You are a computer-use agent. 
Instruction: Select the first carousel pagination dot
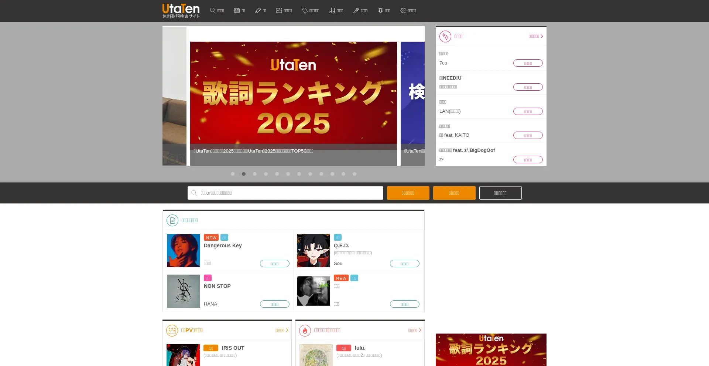(x=233, y=174)
